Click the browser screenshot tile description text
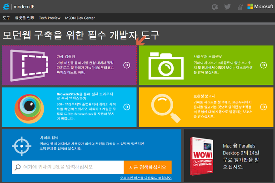Viewport: 275px width, 183px height. coord(223,68)
